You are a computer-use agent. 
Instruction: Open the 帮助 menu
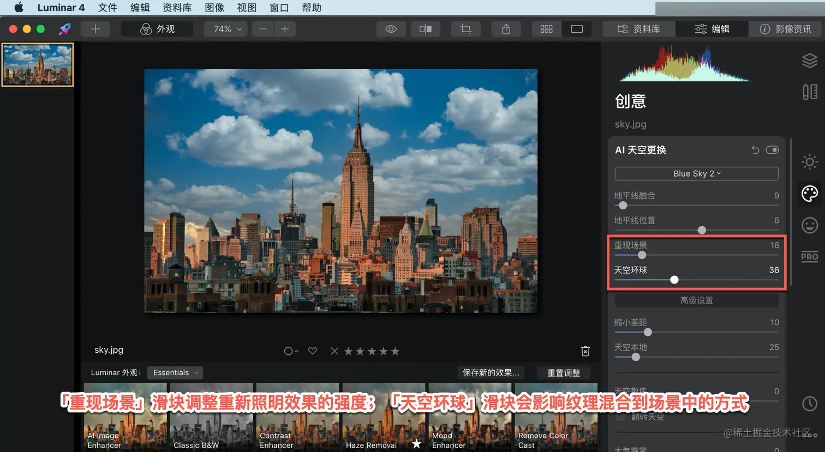[x=312, y=8]
